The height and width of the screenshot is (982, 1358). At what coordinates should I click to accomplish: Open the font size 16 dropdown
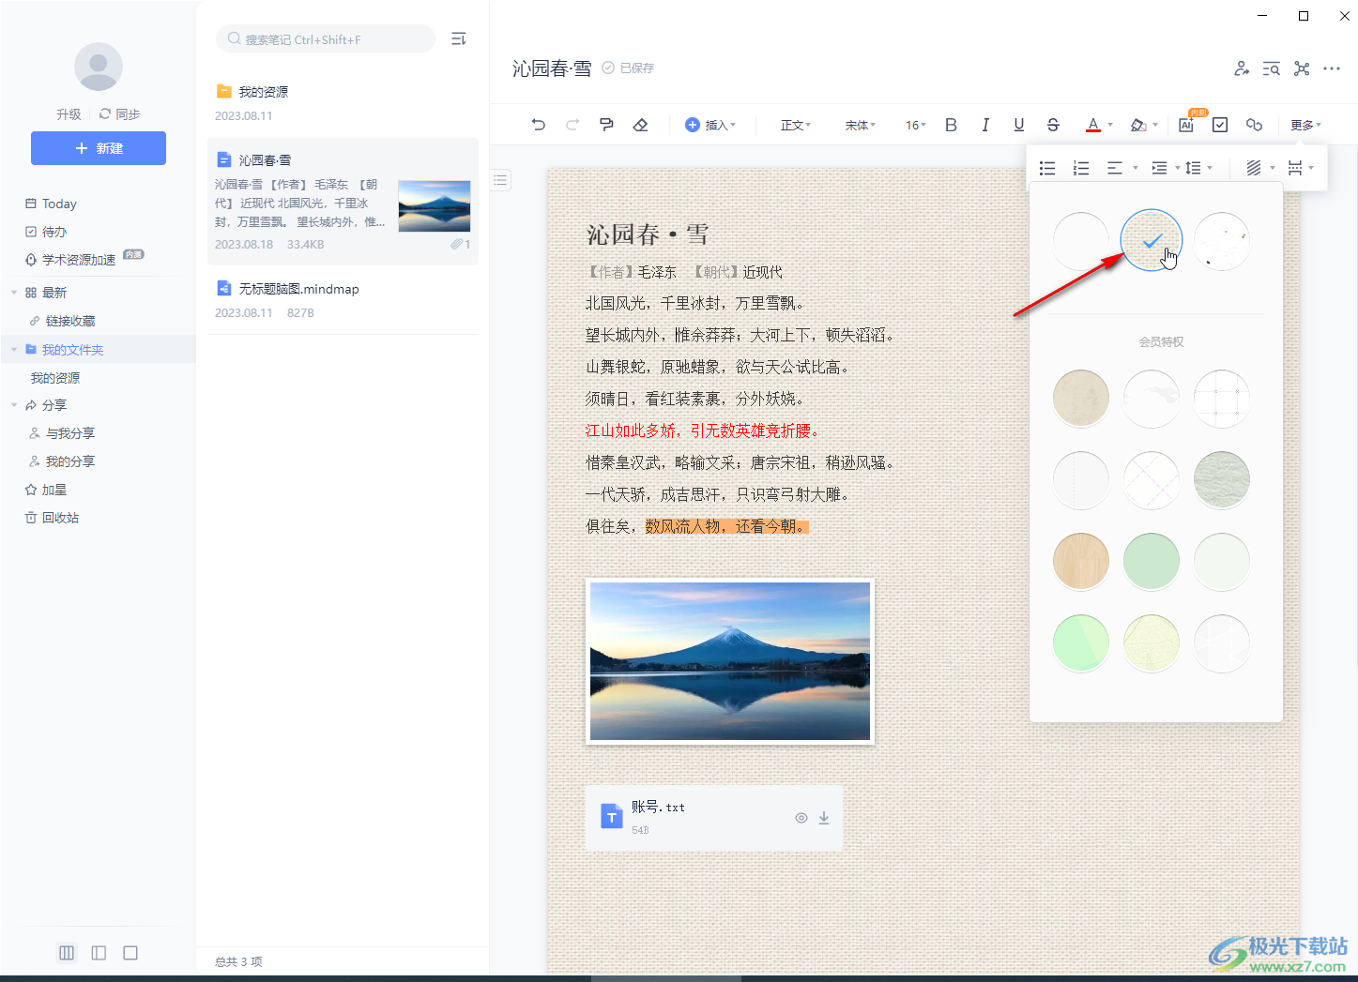[916, 125]
